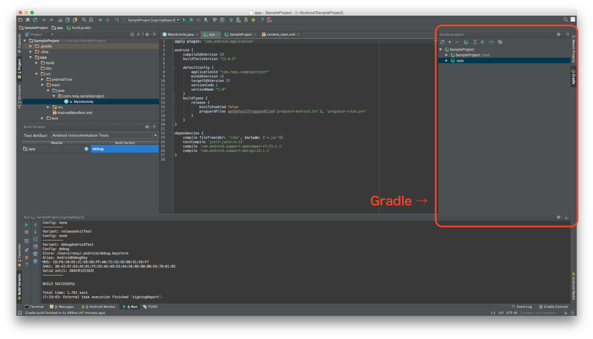
Task: Open the Android SDK Manager icon
Action: (x=246, y=20)
